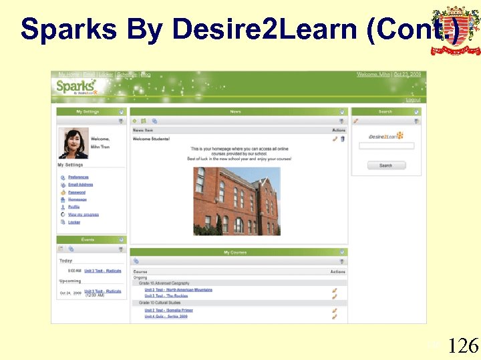Open the Email Address link
Viewport: 481px width, 360px height.
pyautogui.click(x=80, y=185)
